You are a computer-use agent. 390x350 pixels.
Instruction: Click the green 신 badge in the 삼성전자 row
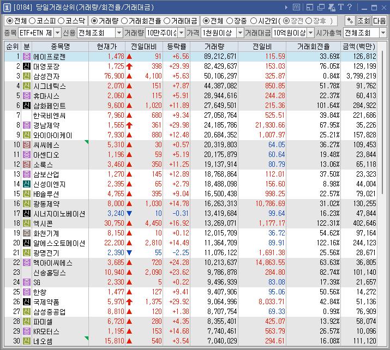[x=27, y=76]
